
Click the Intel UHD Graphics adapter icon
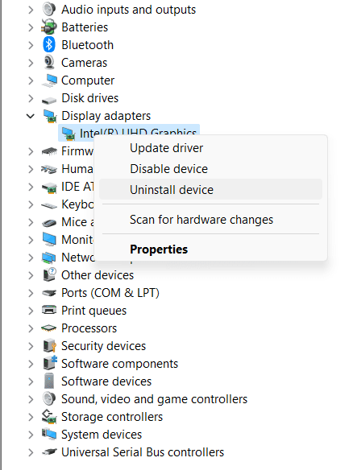(69, 134)
